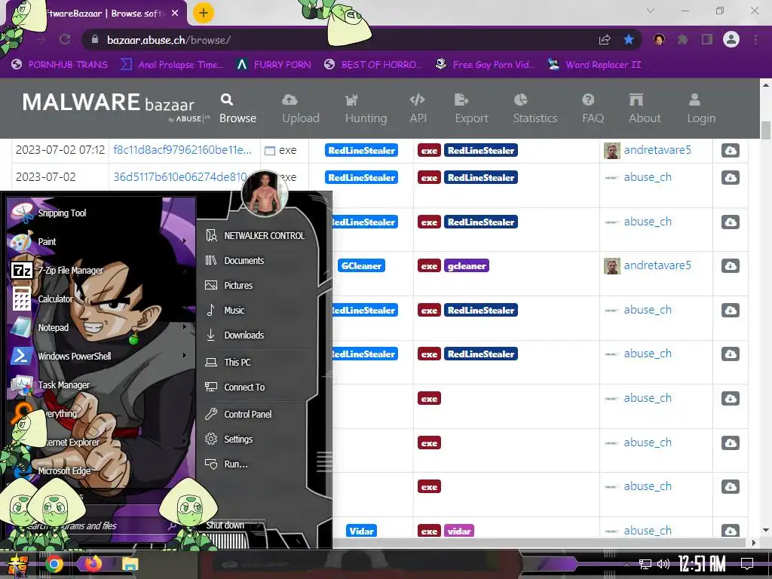Open Music folder in the start menu

tap(225, 310)
